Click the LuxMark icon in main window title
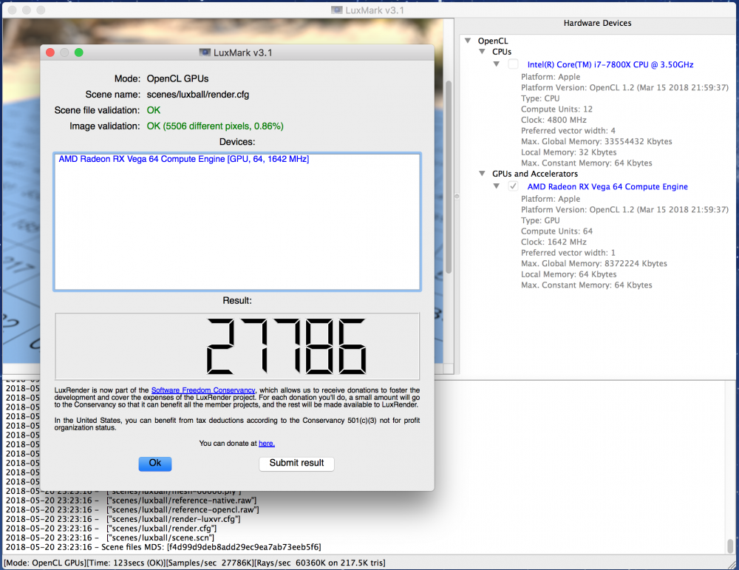Viewport: 739px width, 570px height. pos(336,10)
